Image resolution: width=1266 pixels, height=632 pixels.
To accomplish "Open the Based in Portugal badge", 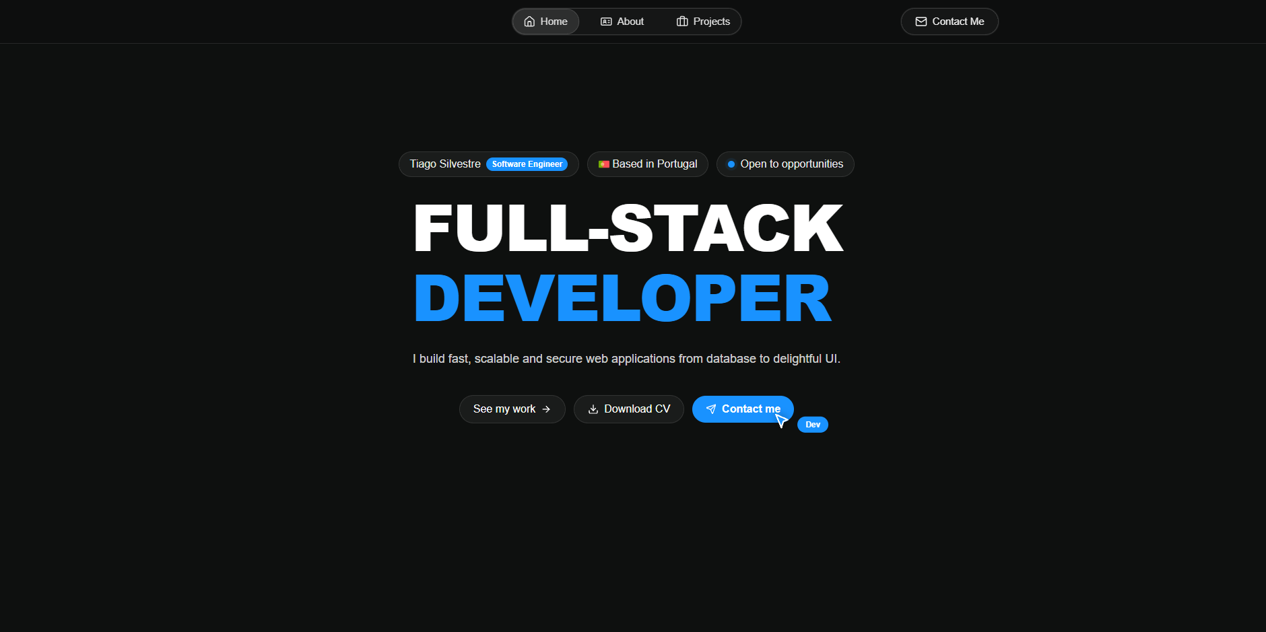I will coord(647,164).
